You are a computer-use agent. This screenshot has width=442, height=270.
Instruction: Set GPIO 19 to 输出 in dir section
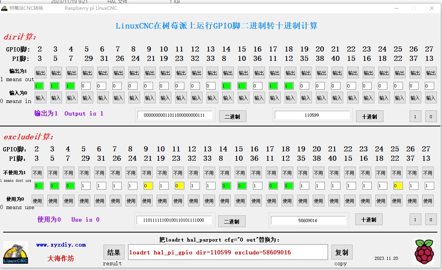(x=306, y=73)
